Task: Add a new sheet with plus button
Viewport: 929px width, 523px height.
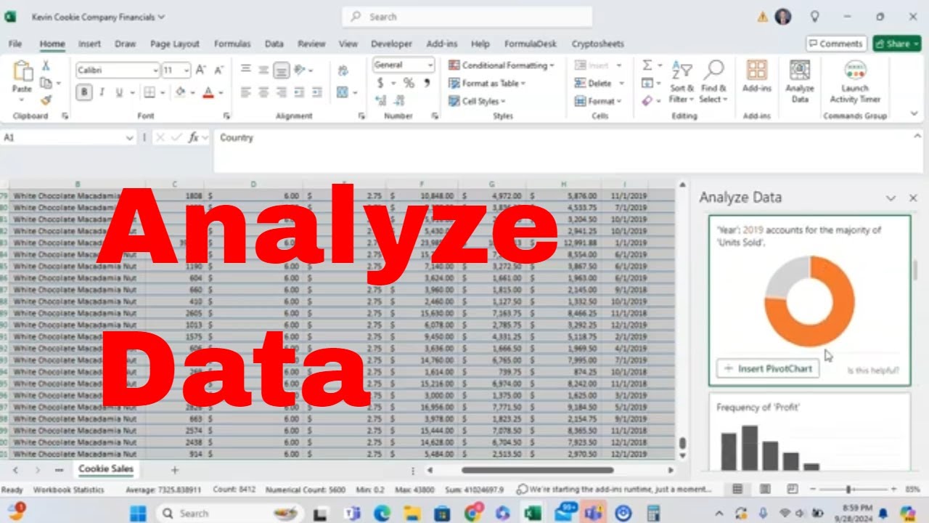Action: coord(174,470)
